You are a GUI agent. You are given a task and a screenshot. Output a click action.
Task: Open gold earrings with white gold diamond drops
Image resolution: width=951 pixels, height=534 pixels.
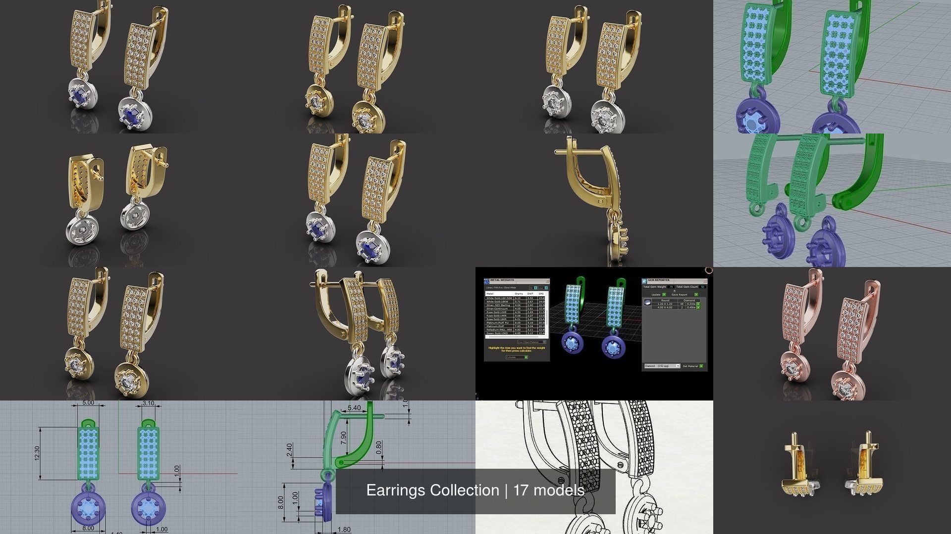click(x=594, y=67)
